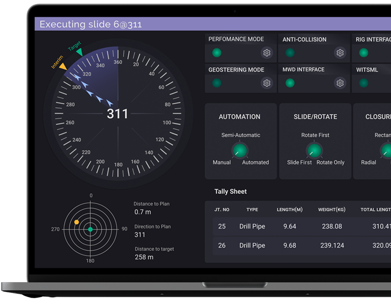Toggle Anti-Collision indicator light
This screenshot has width=391, height=305.
click(290, 53)
